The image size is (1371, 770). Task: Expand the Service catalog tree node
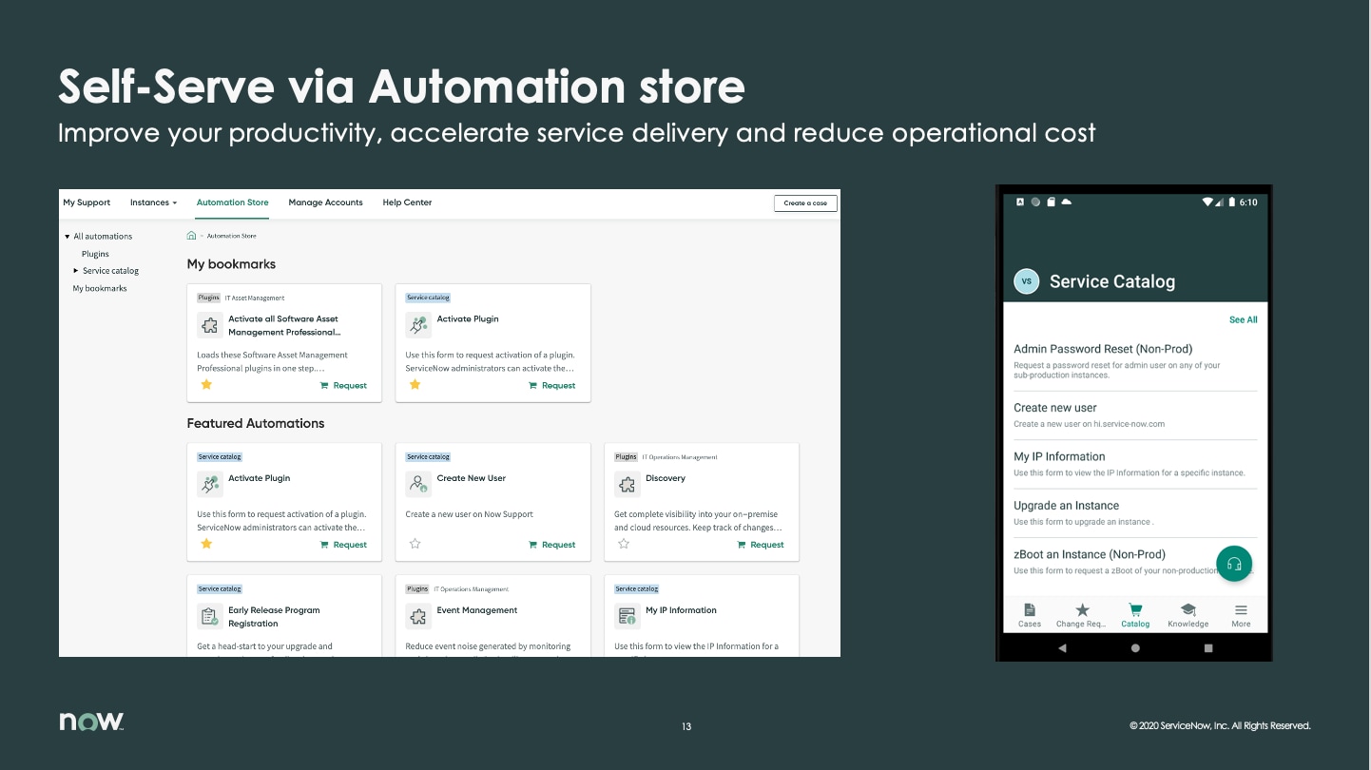click(76, 271)
